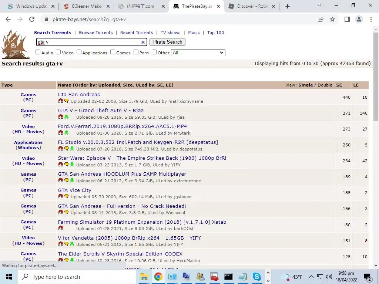Bookmark this page with the star icon
Viewport: 379px width, 284px height.
pyautogui.click(x=332, y=19)
